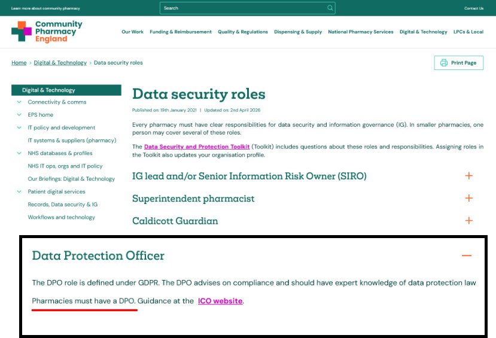The image size is (496, 338).
Task: Go to Home breadcrumb link
Action: pos(19,63)
